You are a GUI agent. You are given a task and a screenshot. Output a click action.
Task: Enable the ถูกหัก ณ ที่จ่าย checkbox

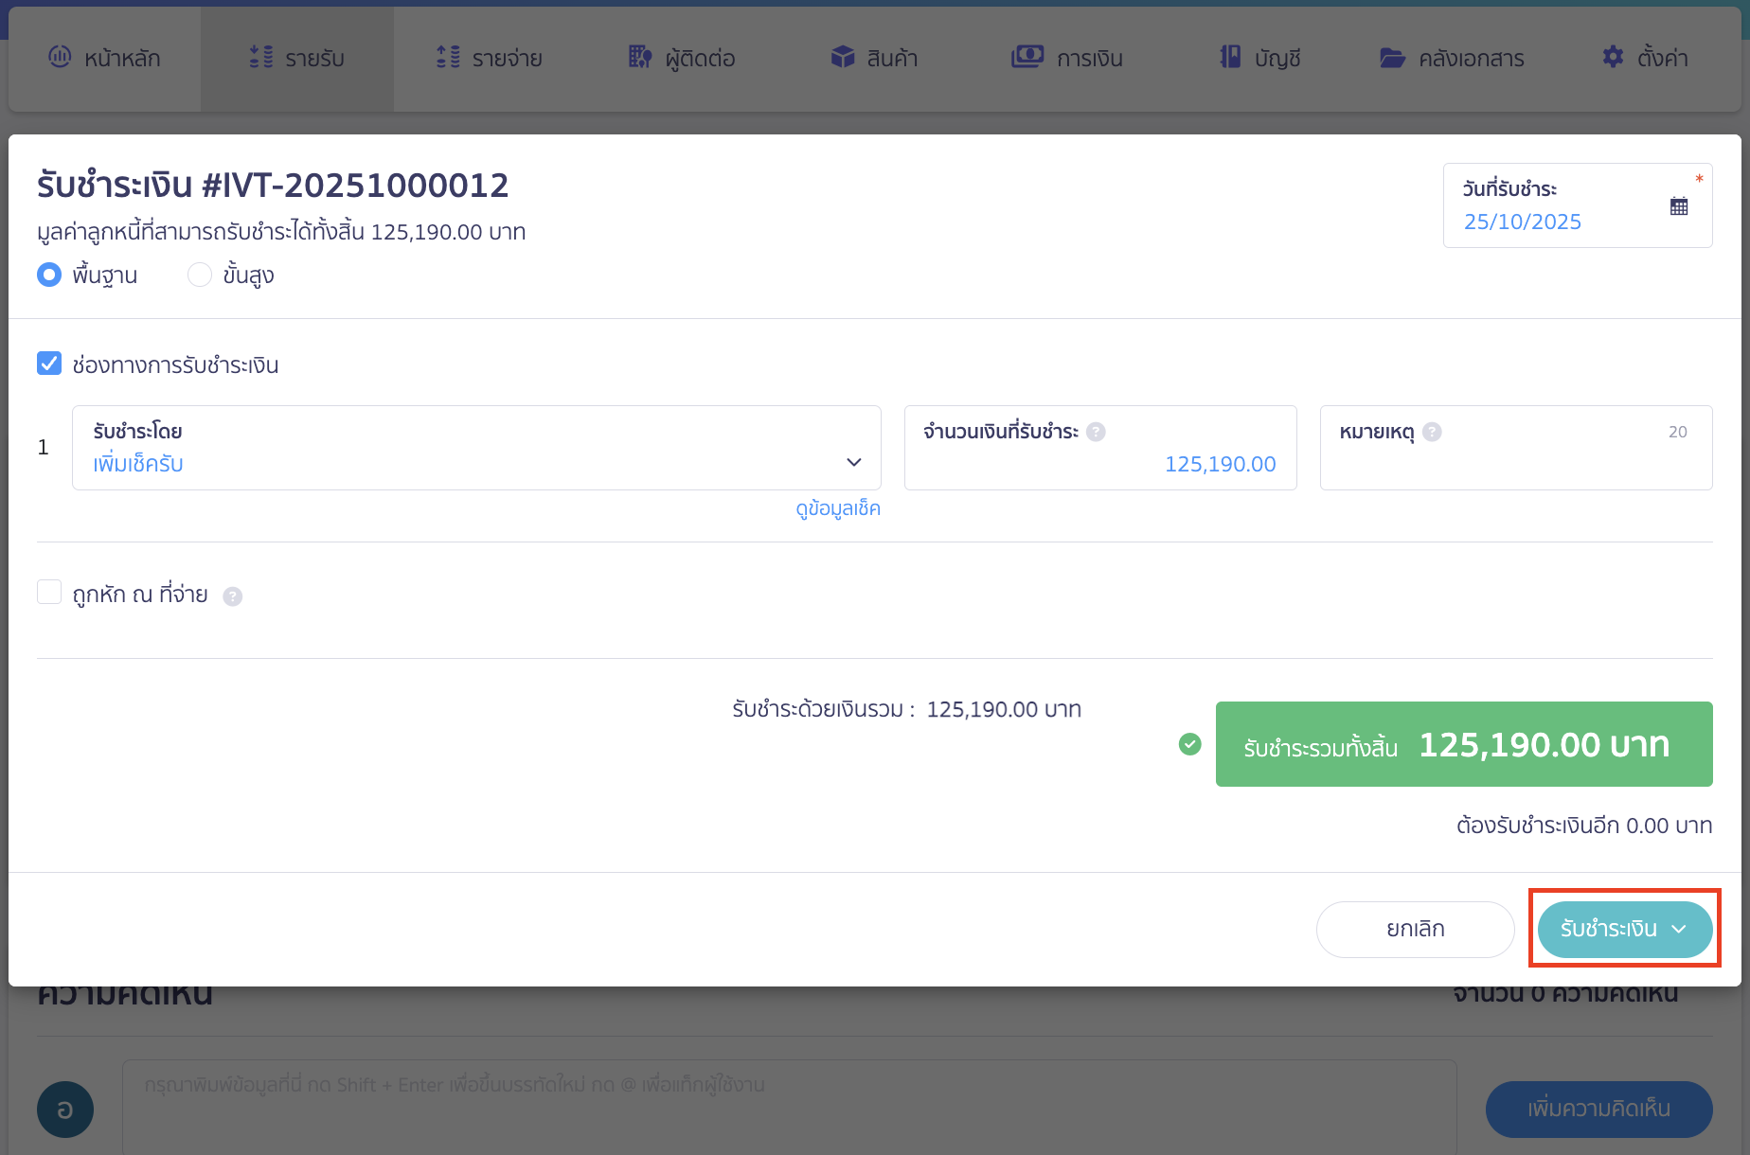click(x=49, y=593)
